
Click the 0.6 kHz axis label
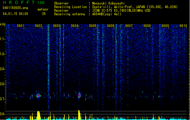coord(2,114)
